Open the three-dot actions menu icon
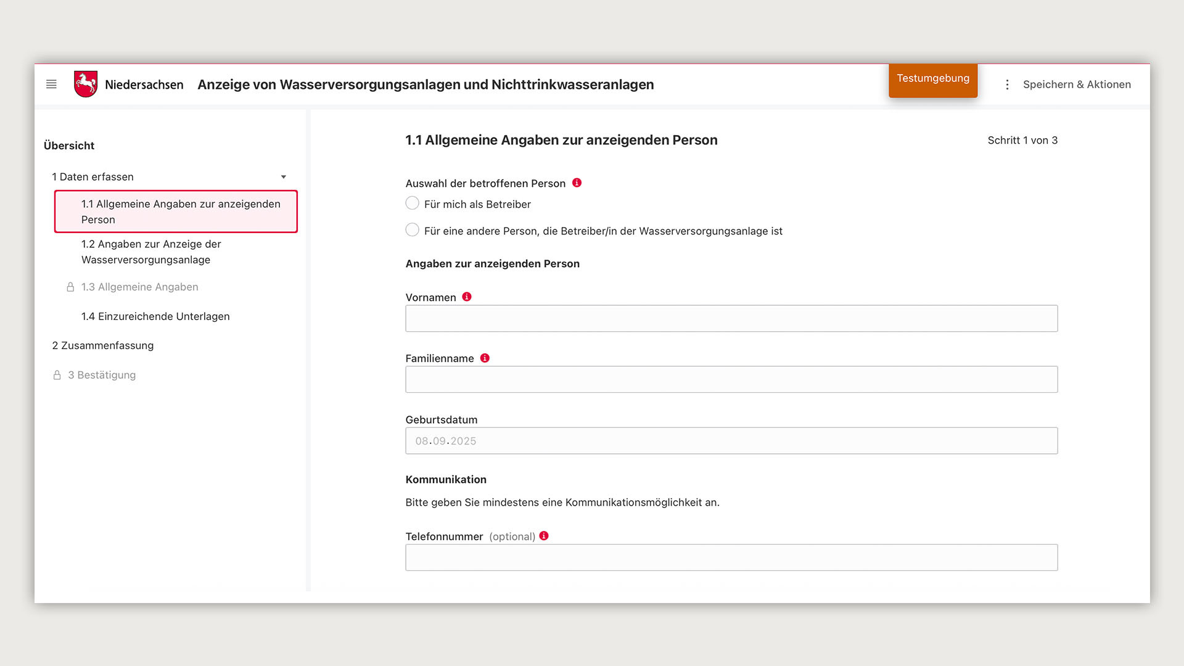This screenshot has height=666, width=1184. click(x=1007, y=84)
